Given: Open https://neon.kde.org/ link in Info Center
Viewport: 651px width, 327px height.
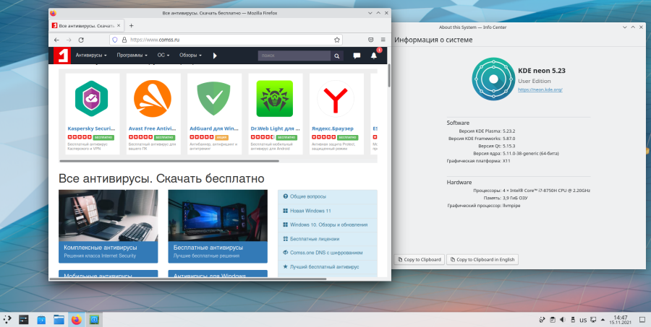Looking at the screenshot, I should 540,90.
